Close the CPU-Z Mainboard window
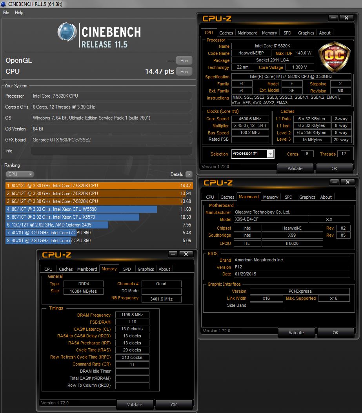The height and width of the screenshot is (413, 362). tap(347, 182)
